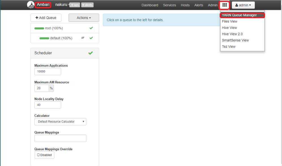Open the Hosts page

pyautogui.click(x=185, y=5)
